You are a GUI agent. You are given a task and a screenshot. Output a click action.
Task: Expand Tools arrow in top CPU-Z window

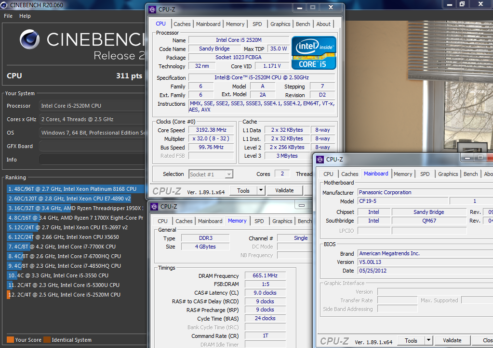[261, 190]
